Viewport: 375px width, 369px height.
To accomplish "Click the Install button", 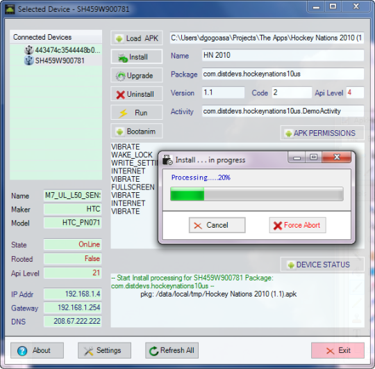I will (x=136, y=56).
